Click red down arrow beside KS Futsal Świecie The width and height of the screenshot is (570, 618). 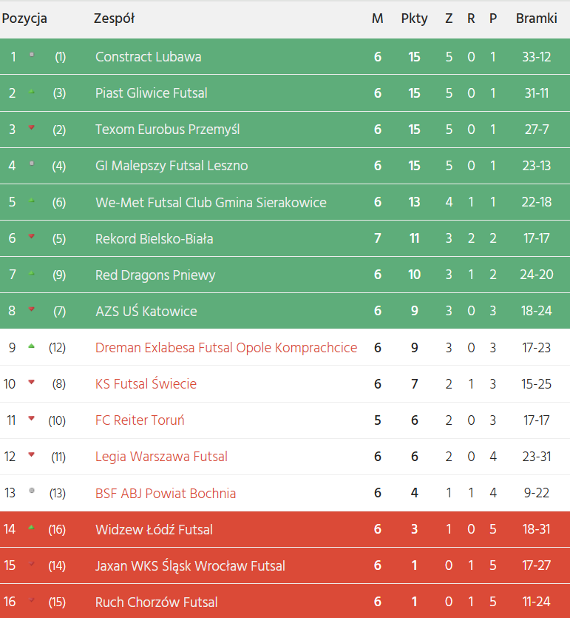(x=31, y=383)
